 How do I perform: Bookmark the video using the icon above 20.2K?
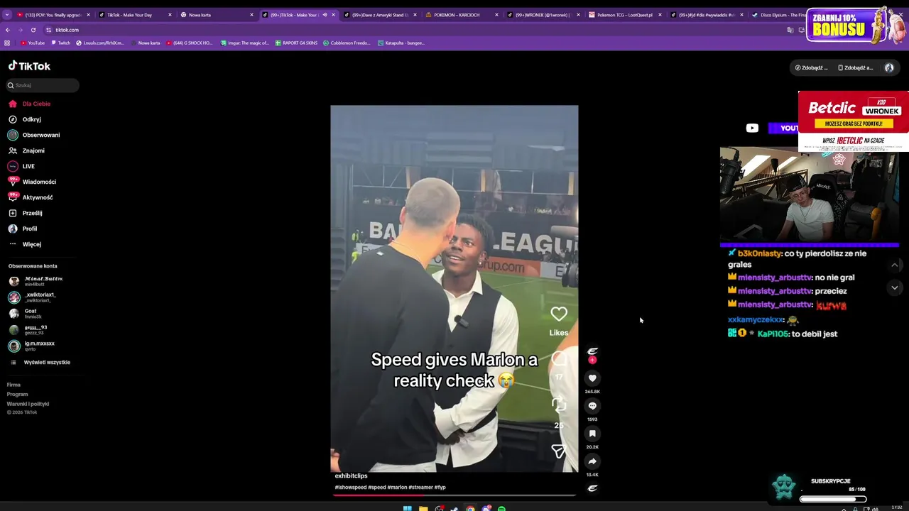[x=592, y=434]
